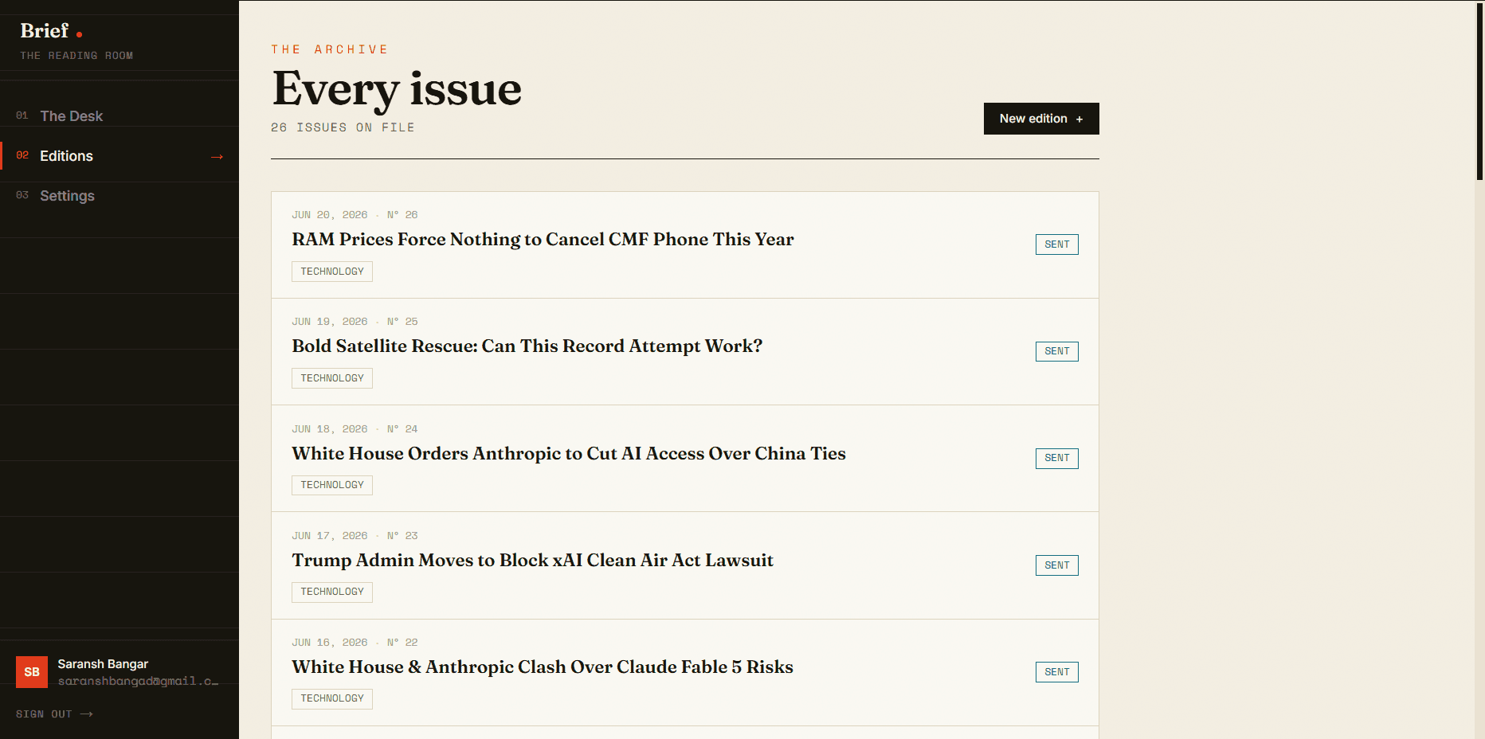Click the New edition button

(x=1041, y=119)
